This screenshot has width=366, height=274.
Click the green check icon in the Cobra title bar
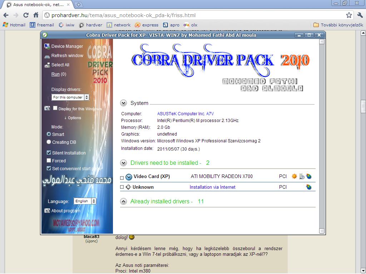[45, 35]
